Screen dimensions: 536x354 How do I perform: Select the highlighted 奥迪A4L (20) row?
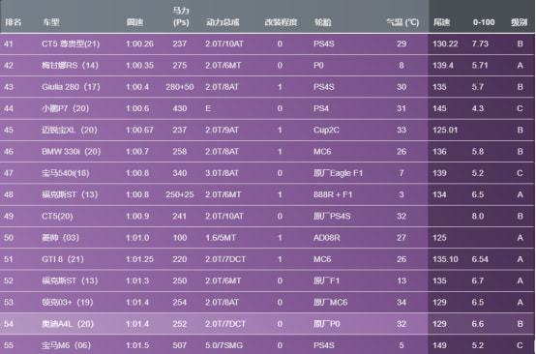267,324
